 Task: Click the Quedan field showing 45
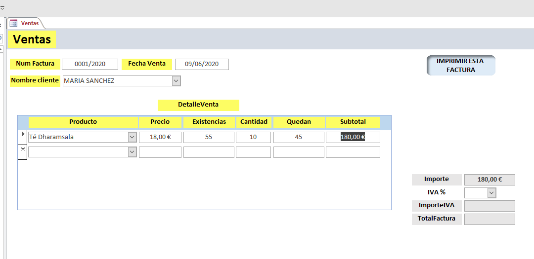pyautogui.click(x=299, y=137)
